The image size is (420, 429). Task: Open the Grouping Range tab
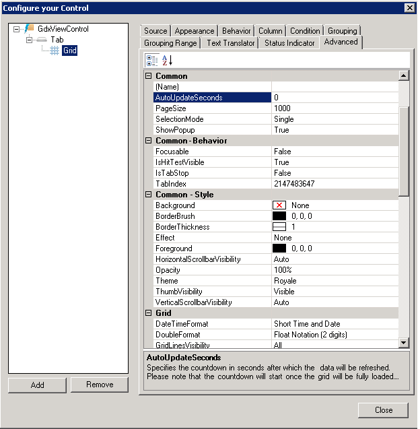170,43
